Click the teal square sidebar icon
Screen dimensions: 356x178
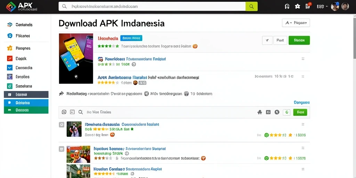pyautogui.click(x=9, y=86)
